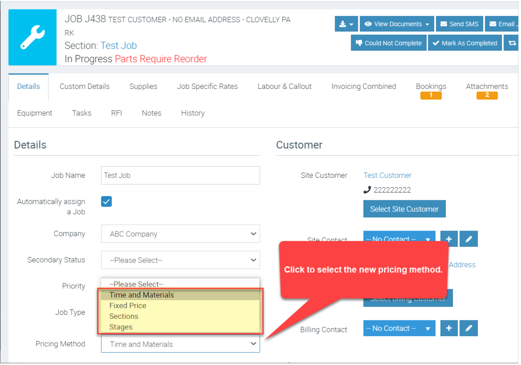Expand the Company dropdown
Viewport: 521px width, 365px height.
pos(180,234)
